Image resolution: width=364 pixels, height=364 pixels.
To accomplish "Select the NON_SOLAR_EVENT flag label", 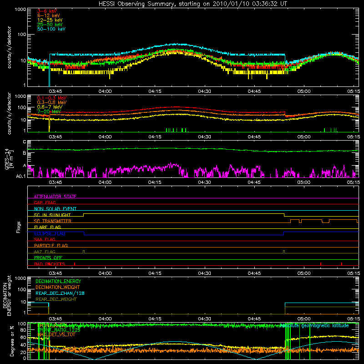I will click(55, 209).
